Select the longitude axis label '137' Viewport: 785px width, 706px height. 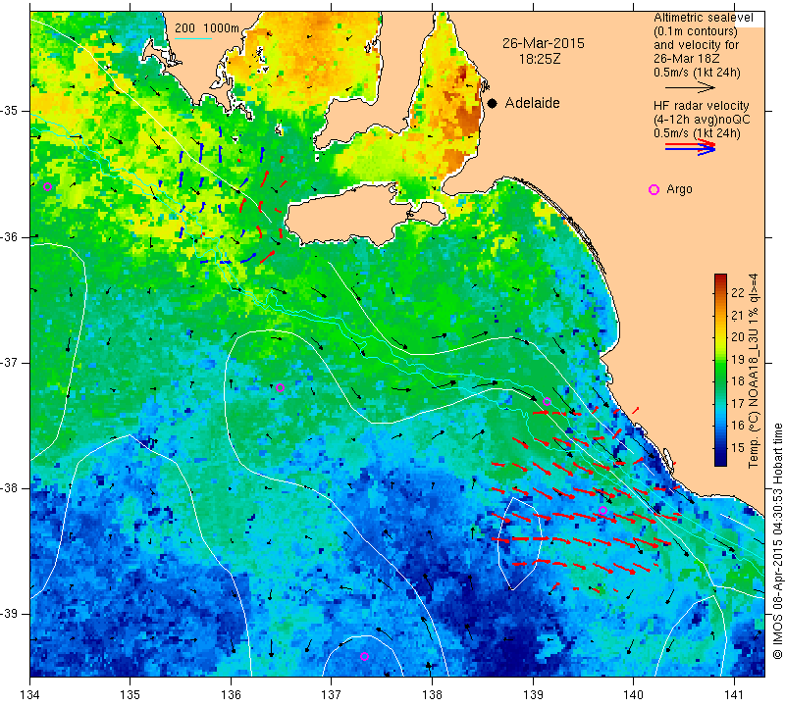tap(332, 695)
